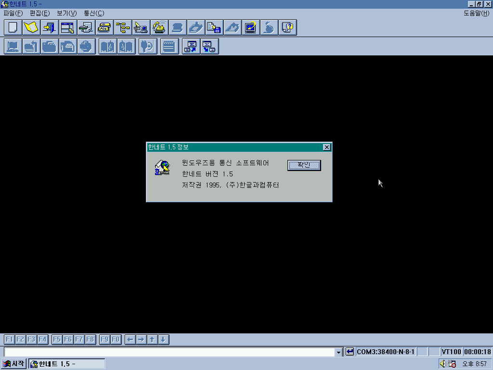The width and height of the screenshot is (493, 370).
Task: Open the 통신(C) menu
Action: point(94,13)
